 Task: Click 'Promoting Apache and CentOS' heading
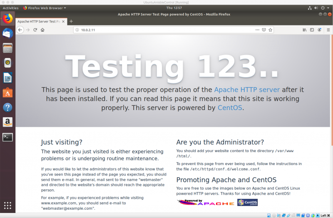pyautogui.click(x=226, y=180)
